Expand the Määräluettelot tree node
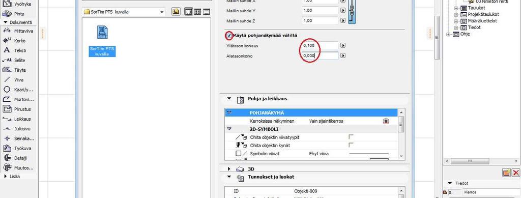Image resolution: width=521 pixels, height=198 pixels. click(x=456, y=21)
